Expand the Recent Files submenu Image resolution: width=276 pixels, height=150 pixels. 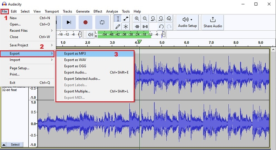click(x=28, y=31)
